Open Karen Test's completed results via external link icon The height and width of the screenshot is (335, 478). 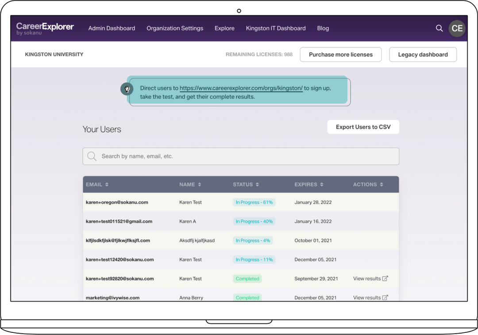[385, 278]
